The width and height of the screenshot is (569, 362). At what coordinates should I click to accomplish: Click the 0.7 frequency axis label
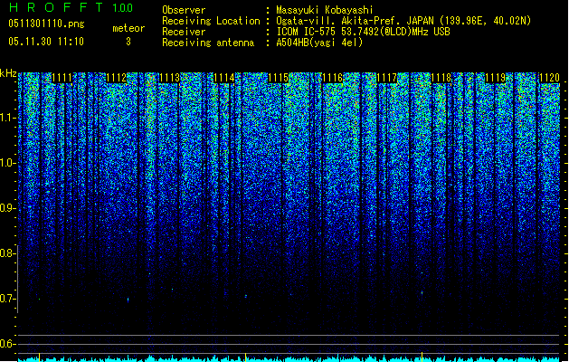click(8, 299)
